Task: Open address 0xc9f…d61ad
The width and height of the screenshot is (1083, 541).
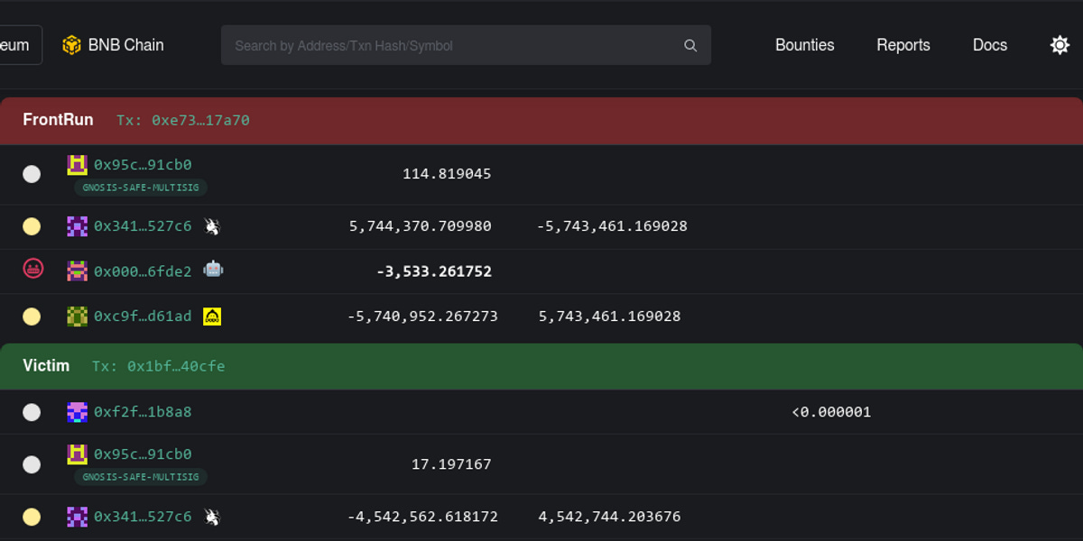Action: click(x=143, y=316)
